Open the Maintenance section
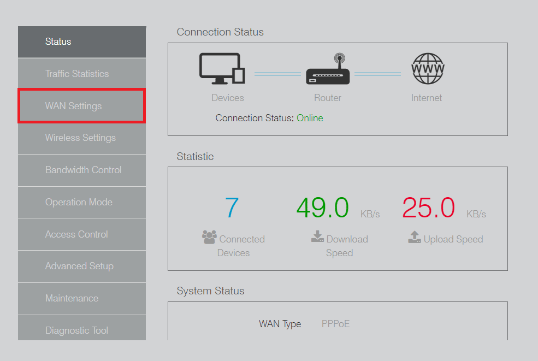 tap(82, 298)
